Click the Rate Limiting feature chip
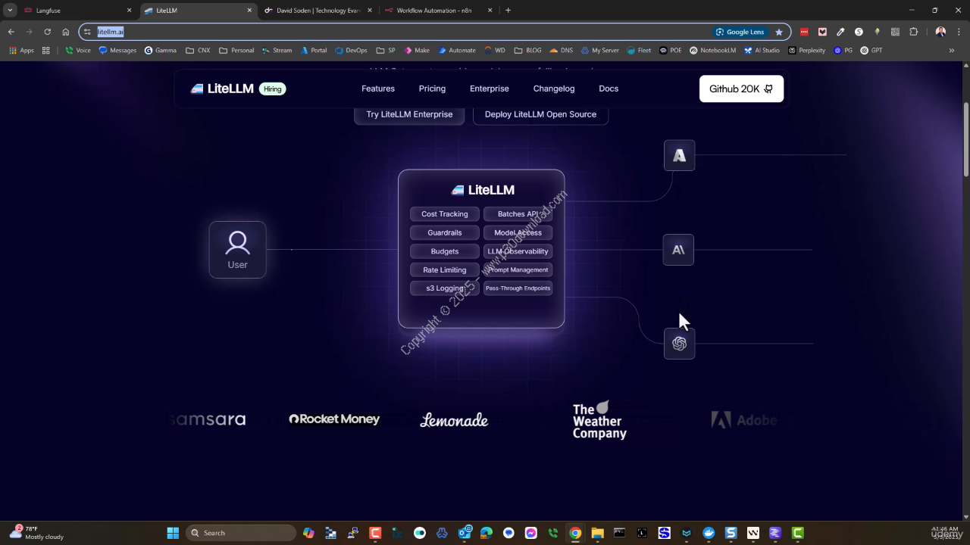Image resolution: width=970 pixels, height=545 pixels. [x=445, y=269]
